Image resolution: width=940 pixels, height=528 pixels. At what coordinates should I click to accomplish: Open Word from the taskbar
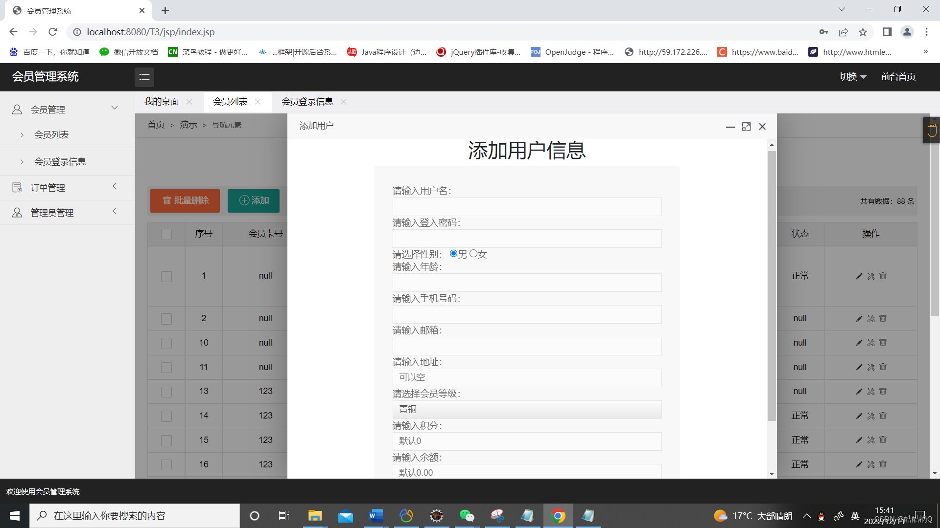[376, 516]
